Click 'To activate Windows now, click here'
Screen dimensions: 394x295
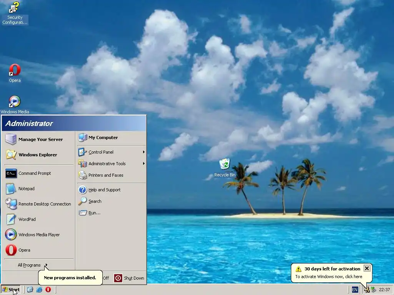(x=329, y=277)
